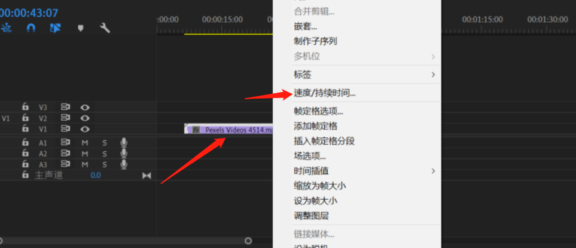Choose 设为帧大小 menu entry
Screen dimensions: 576x248
tap(316, 201)
